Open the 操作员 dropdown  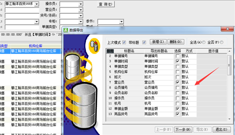pyautogui.click(x=81, y=4)
